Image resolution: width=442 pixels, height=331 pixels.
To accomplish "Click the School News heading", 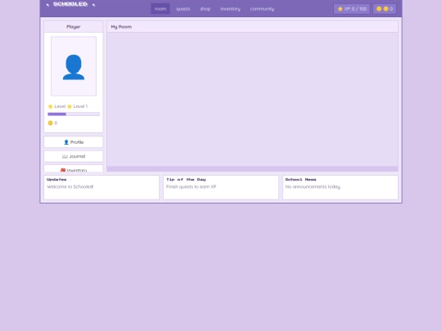I will (x=300, y=179).
